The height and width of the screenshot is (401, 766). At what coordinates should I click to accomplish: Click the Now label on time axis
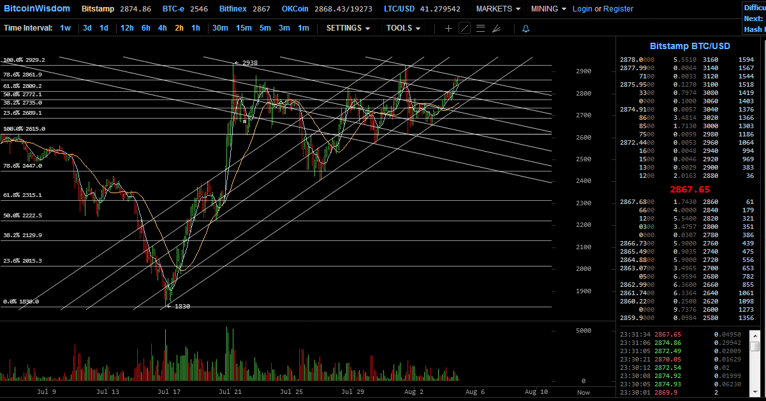click(583, 392)
